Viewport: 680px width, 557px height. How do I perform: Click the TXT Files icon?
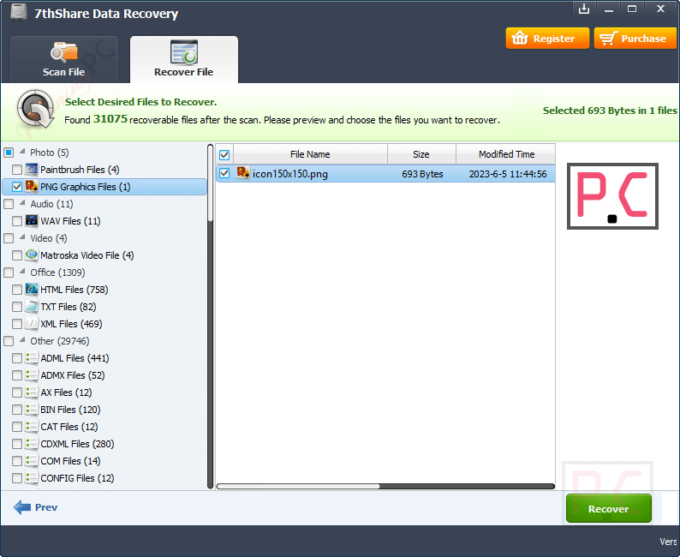(32, 306)
